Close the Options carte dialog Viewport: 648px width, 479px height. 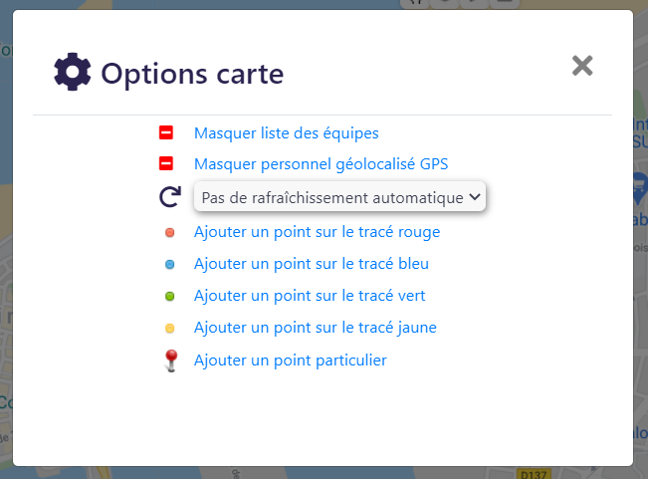pos(582,66)
